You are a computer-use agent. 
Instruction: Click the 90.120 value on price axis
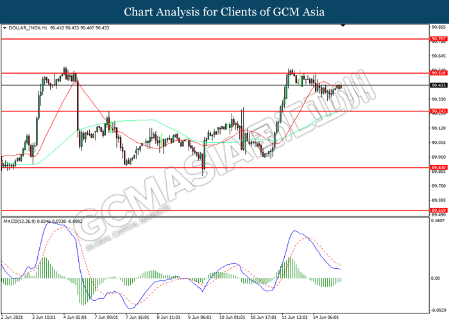[439, 128]
